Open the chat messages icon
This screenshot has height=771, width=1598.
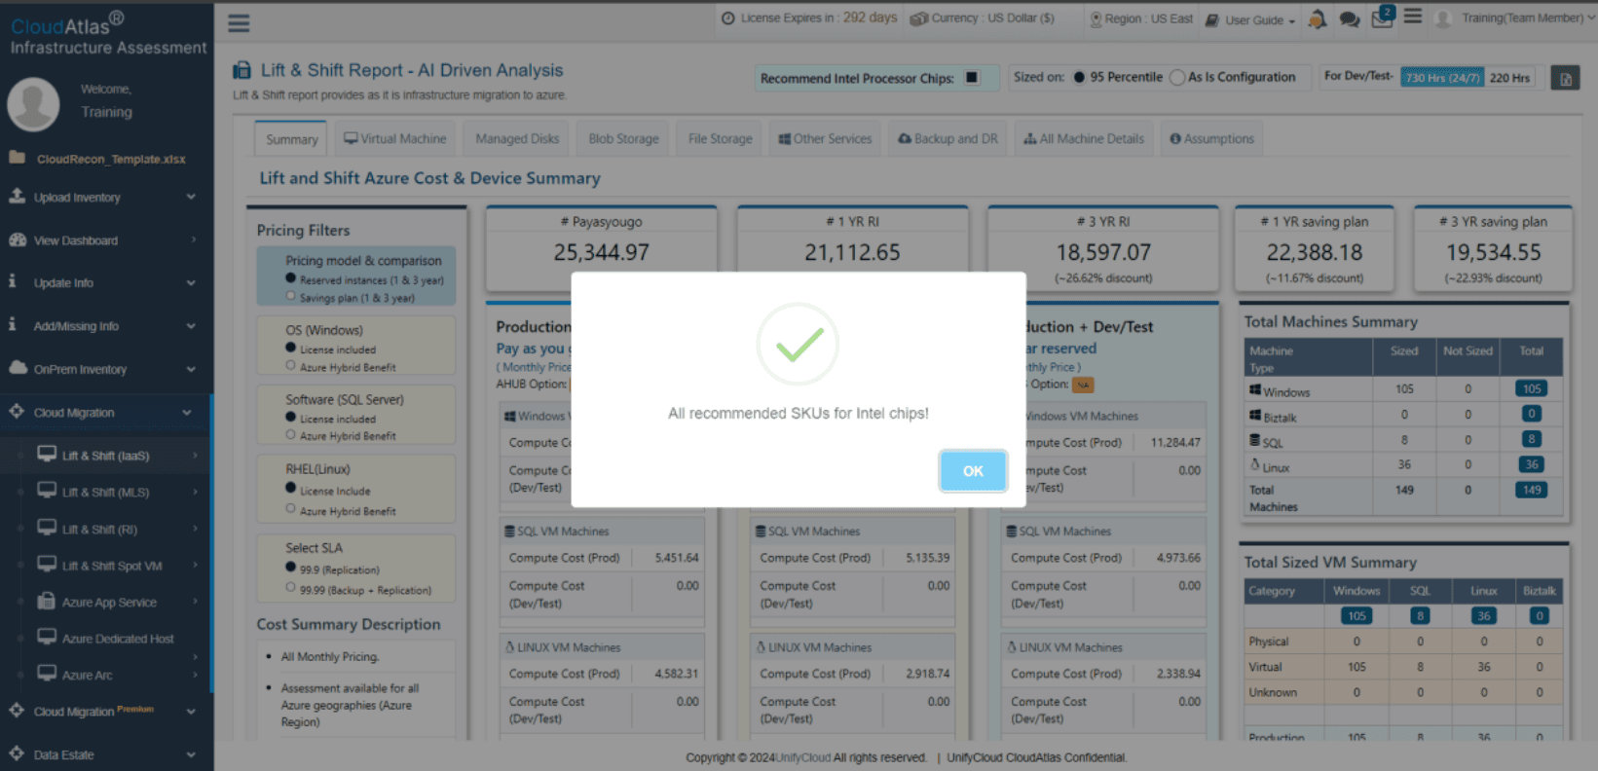1350,18
